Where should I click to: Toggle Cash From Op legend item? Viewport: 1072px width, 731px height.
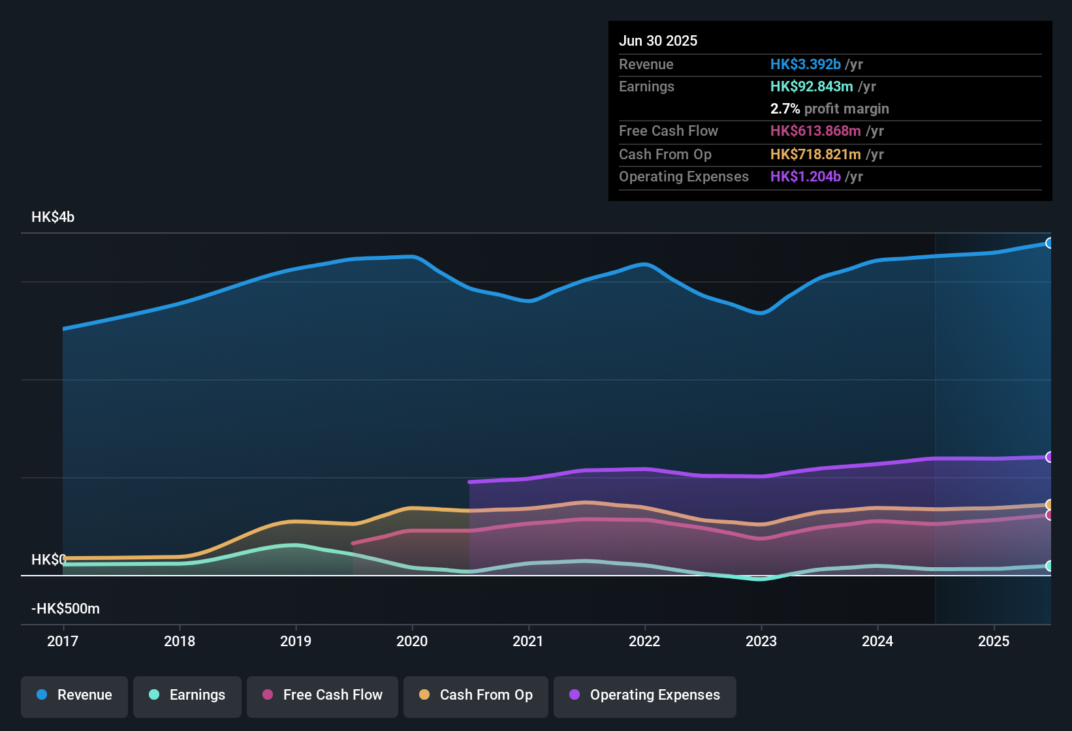point(476,695)
